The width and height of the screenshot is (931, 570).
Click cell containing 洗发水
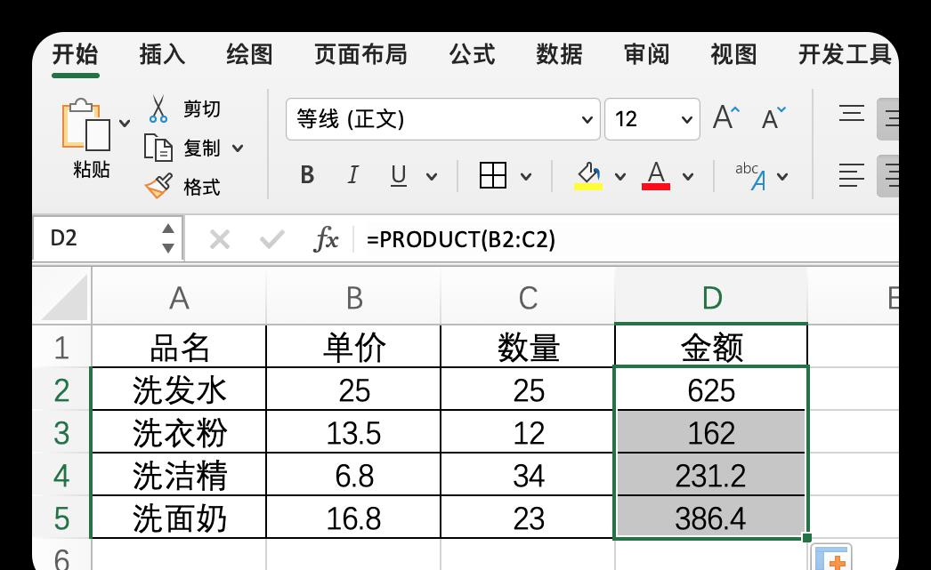click(179, 389)
